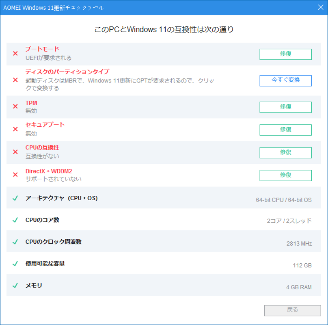Click the red X next to CPUの互換性
Image resolution: width=328 pixels, height=325 pixels.
click(15, 152)
